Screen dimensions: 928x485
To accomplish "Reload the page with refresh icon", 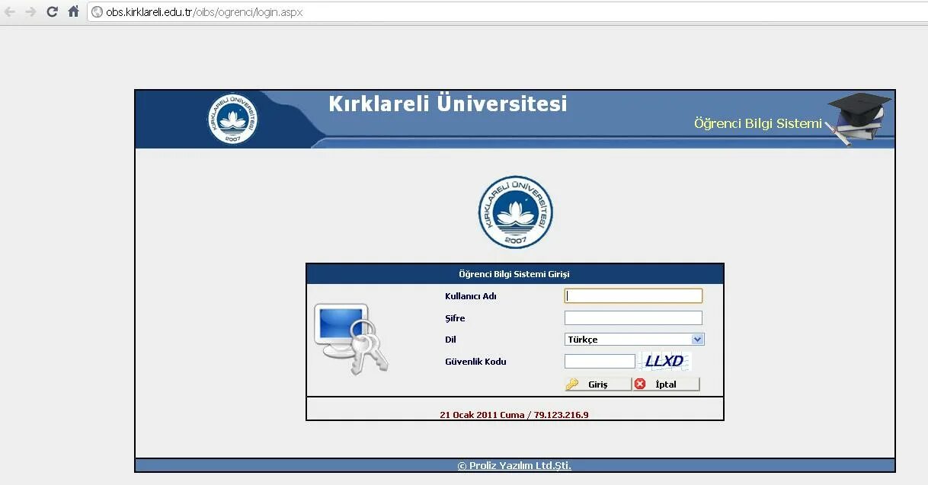I will click(x=52, y=12).
